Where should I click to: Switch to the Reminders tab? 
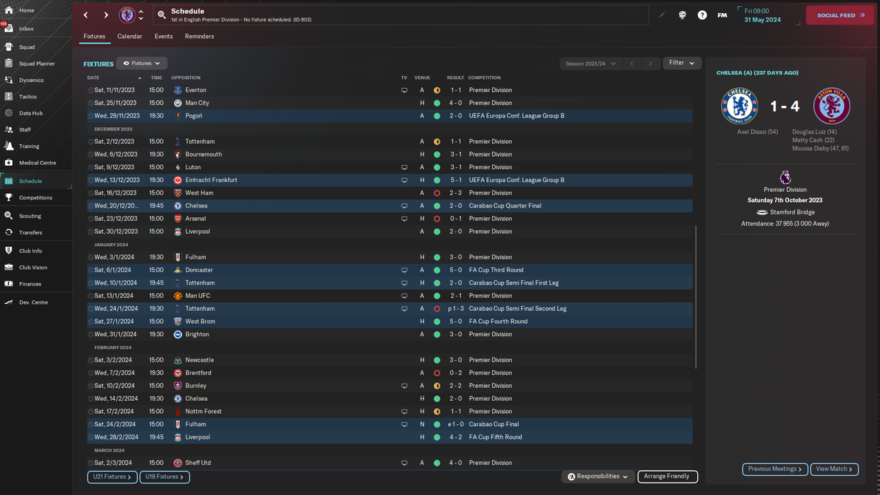(x=199, y=36)
